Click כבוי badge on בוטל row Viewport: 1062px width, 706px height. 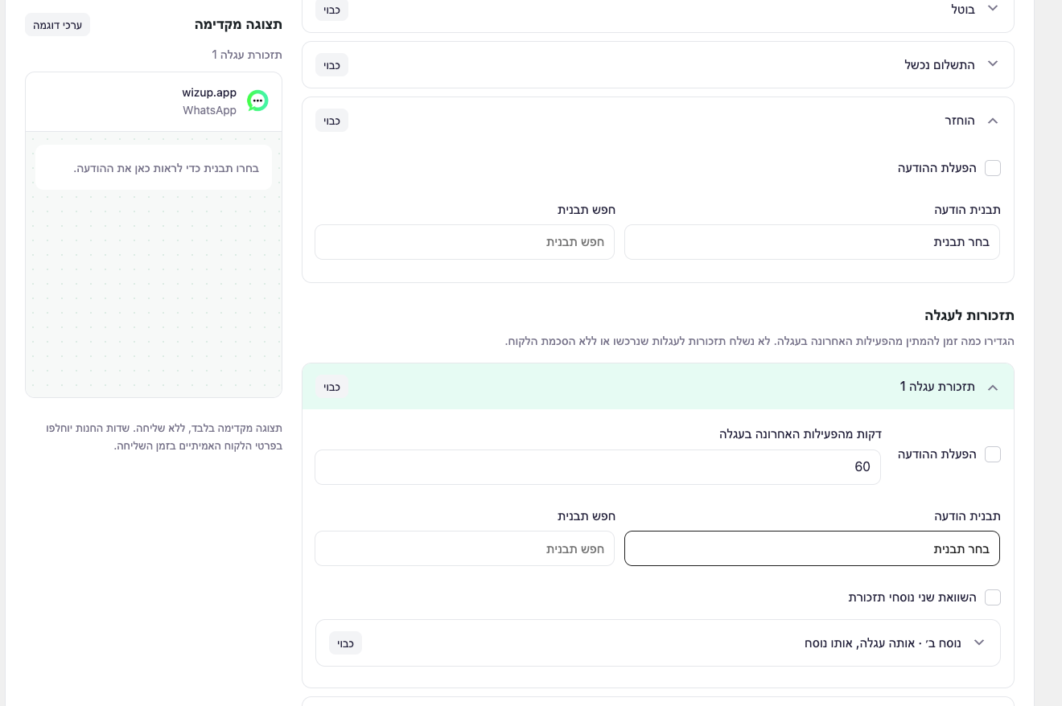pos(331,10)
